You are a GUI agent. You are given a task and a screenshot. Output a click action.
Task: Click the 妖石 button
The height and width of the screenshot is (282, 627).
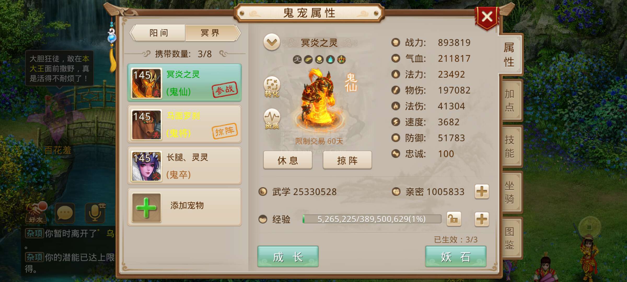coord(456,257)
